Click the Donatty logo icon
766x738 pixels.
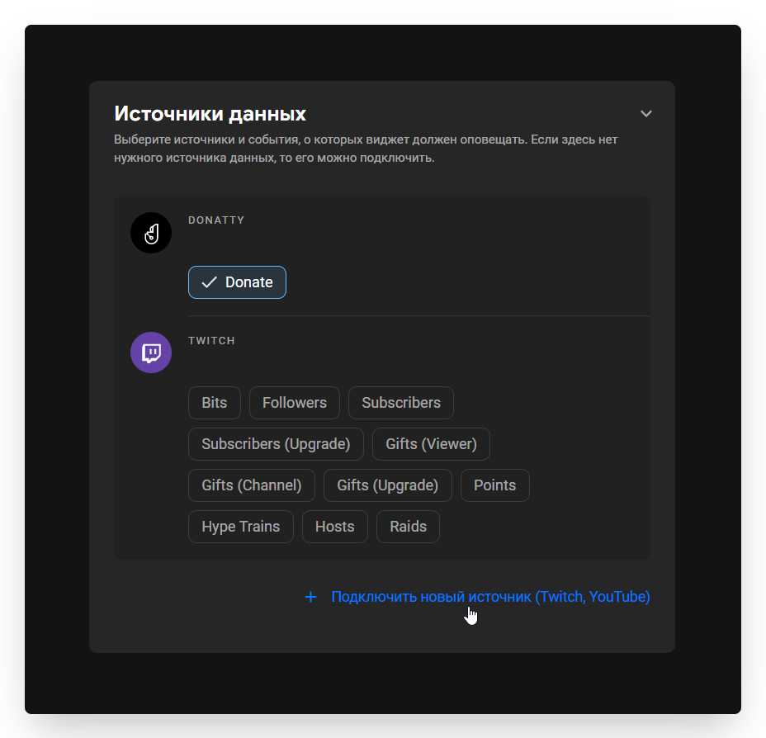tap(151, 234)
